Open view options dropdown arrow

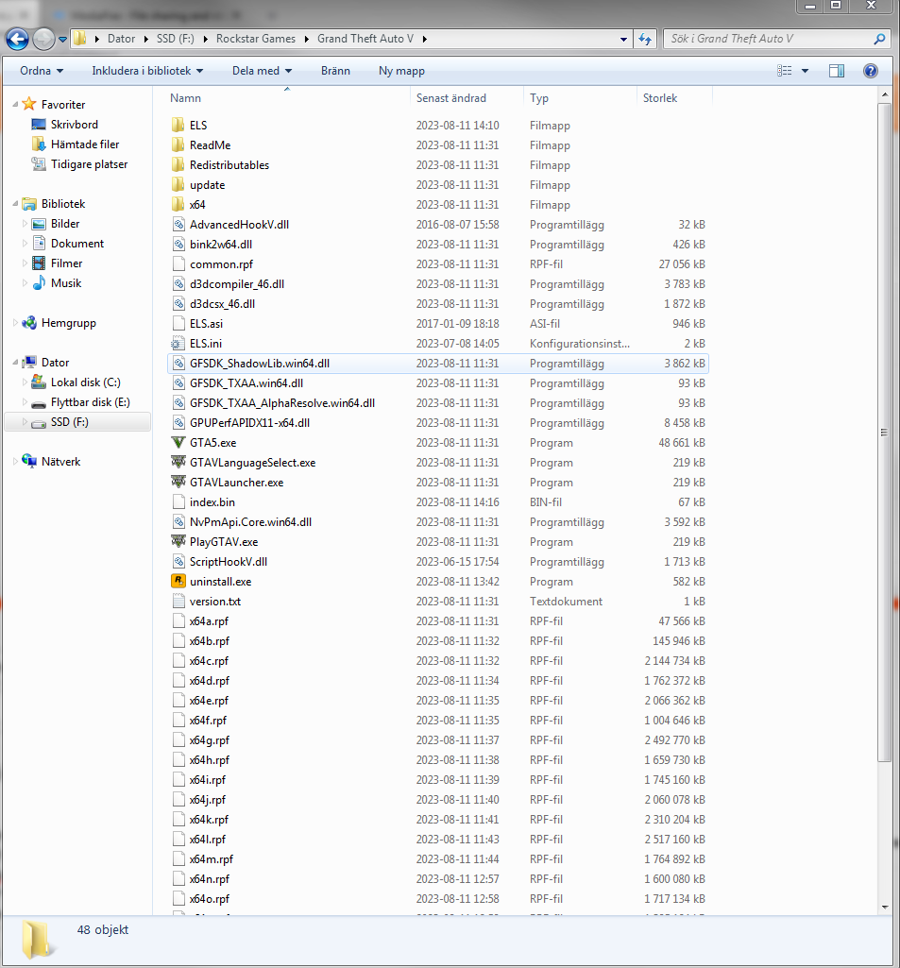coord(805,71)
